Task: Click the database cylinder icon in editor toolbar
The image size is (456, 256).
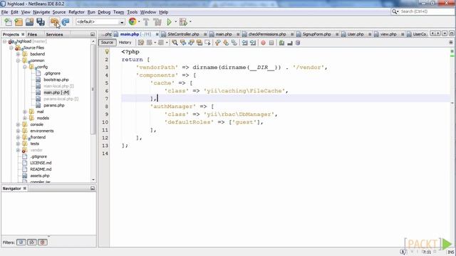Action: (x=298, y=43)
